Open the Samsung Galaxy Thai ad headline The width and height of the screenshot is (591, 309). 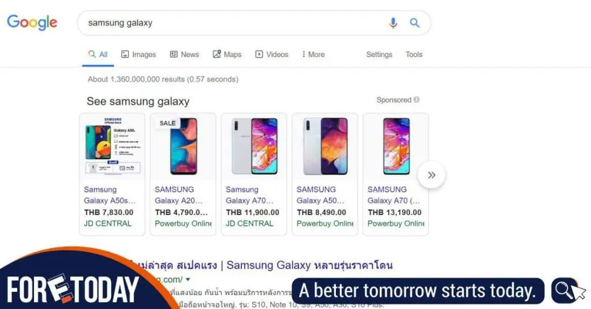tap(262, 265)
